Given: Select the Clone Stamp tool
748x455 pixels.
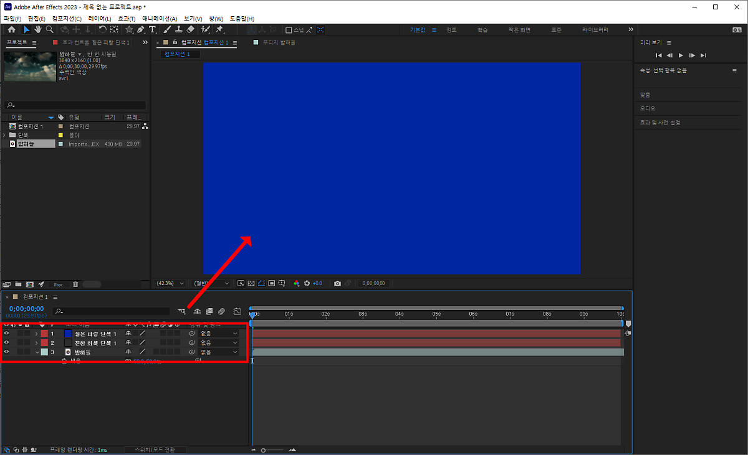Looking at the screenshot, I should 179,29.
